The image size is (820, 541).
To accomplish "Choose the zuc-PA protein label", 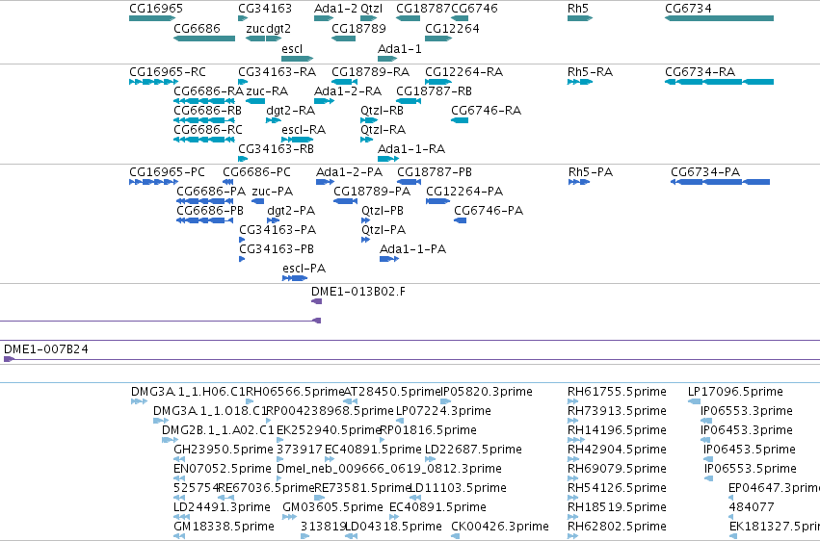I will [272, 192].
